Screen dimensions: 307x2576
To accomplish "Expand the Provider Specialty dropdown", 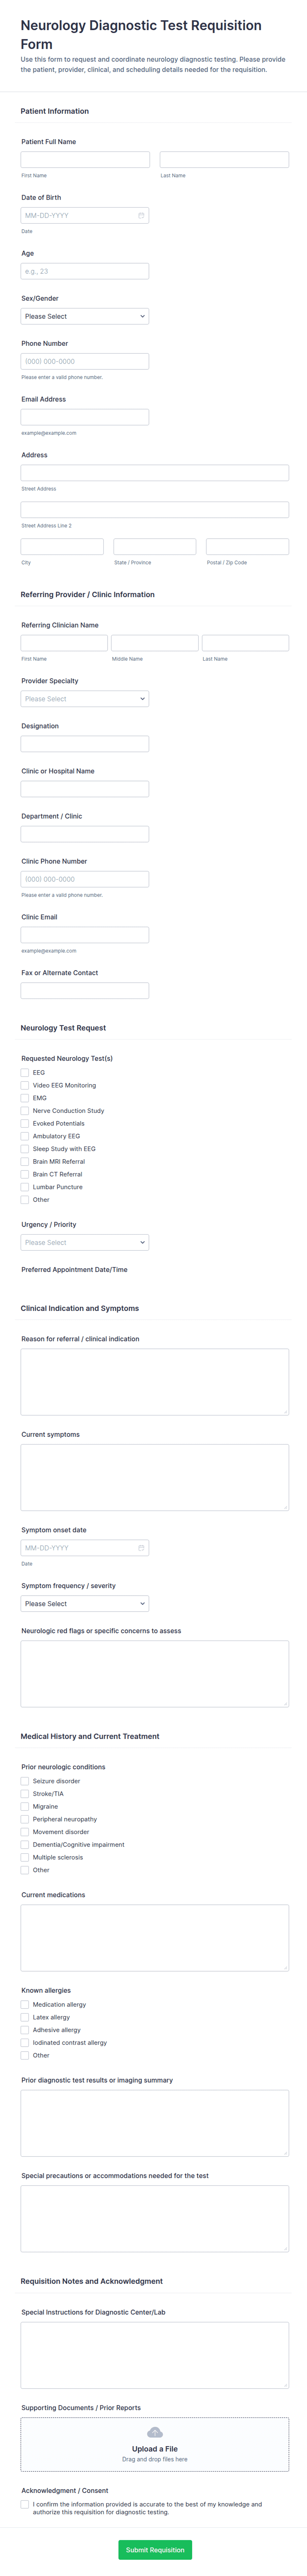I will [x=85, y=699].
